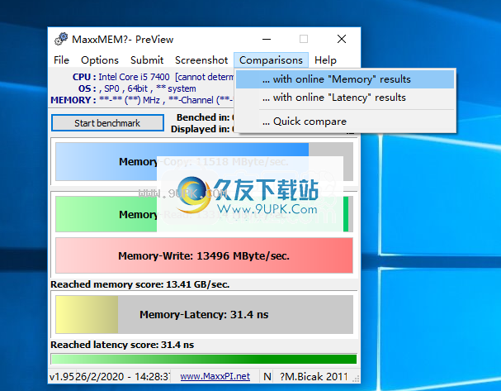Close the Comparisons menu
Screen dimensions: 501x391
point(271,60)
